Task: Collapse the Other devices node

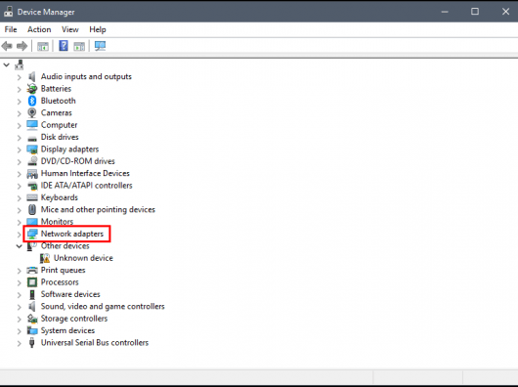Action: click(x=20, y=246)
